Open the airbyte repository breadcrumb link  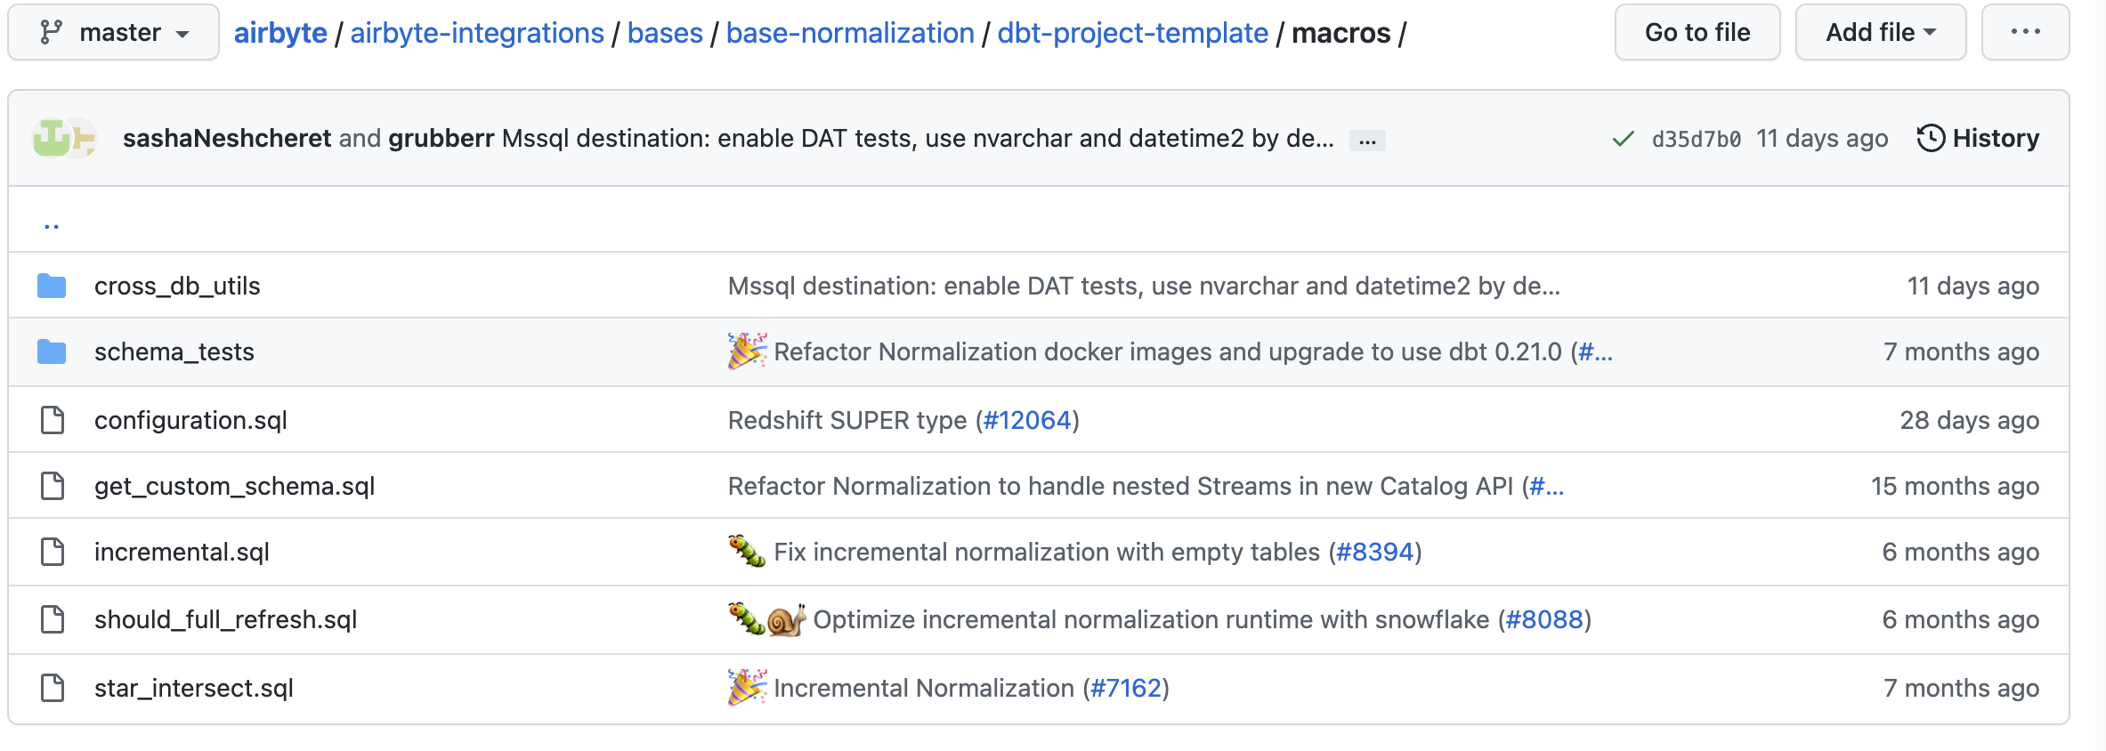(x=280, y=33)
